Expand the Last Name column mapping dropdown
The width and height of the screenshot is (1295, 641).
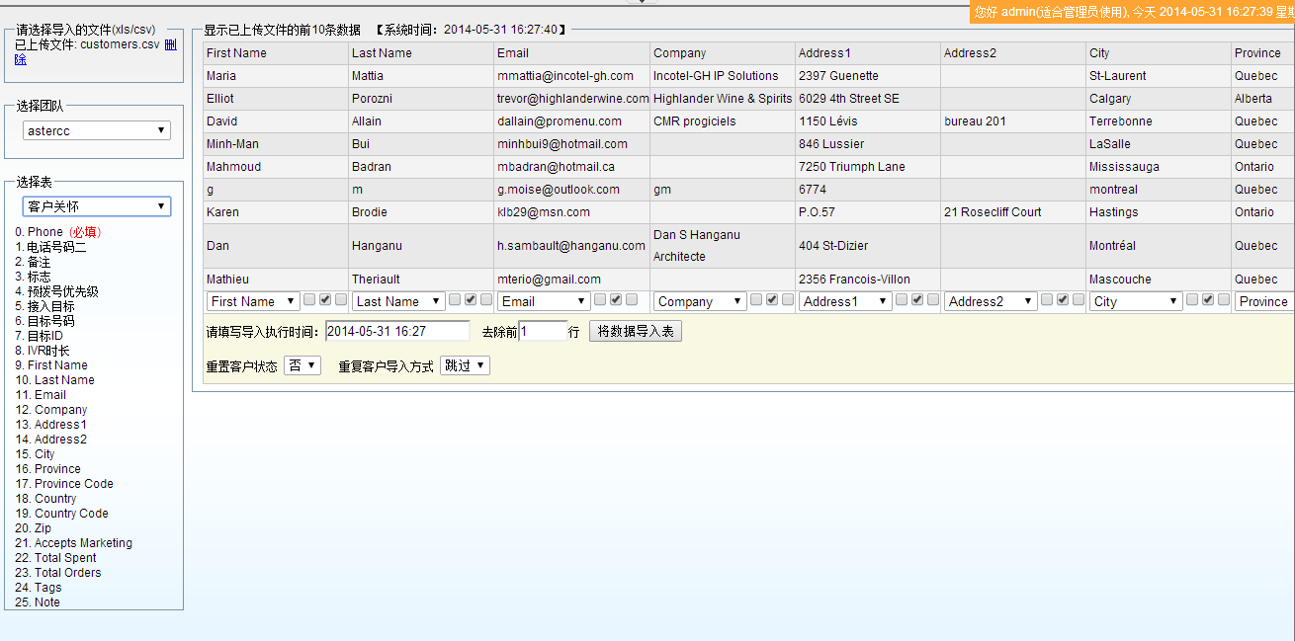[x=398, y=301]
